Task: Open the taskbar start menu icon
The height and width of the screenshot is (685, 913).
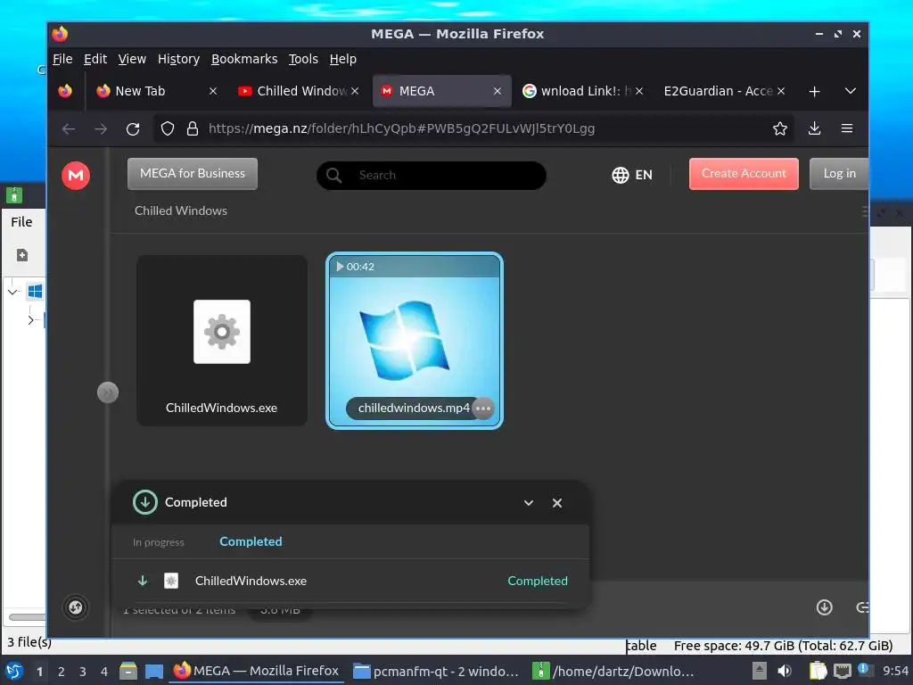Action: (x=14, y=671)
